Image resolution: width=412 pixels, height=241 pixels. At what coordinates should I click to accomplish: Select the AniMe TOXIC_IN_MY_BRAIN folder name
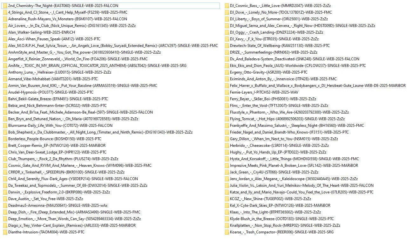97,66
